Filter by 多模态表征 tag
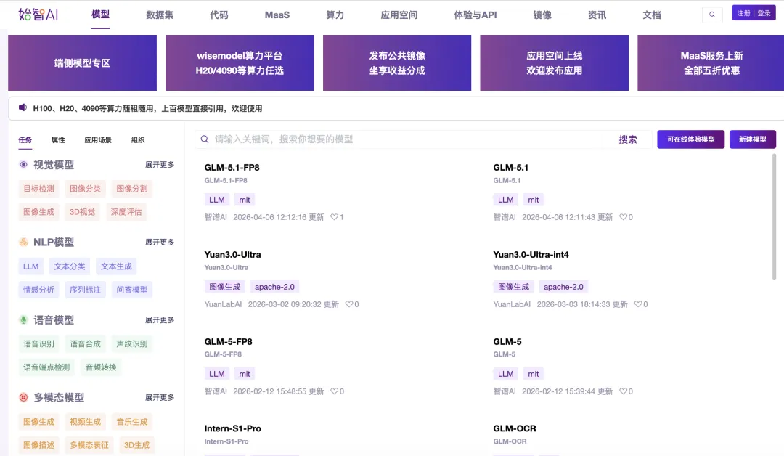Image resolution: width=784 pixels, height=456 pixels. [x=89, y=445]
